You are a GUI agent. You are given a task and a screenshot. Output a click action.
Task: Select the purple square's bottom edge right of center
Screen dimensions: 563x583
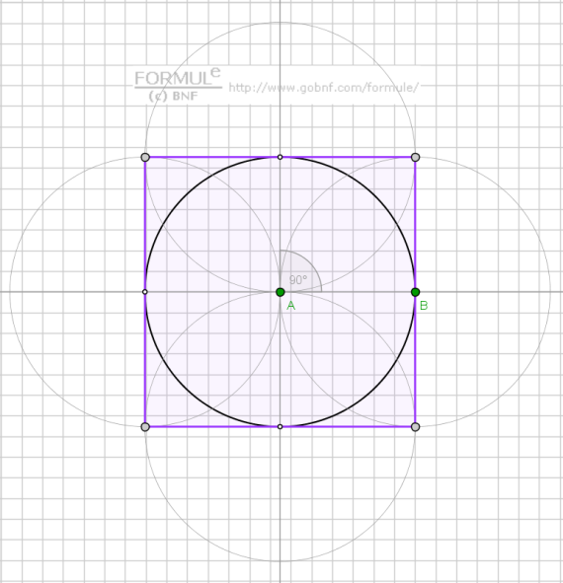pos(348,427)
